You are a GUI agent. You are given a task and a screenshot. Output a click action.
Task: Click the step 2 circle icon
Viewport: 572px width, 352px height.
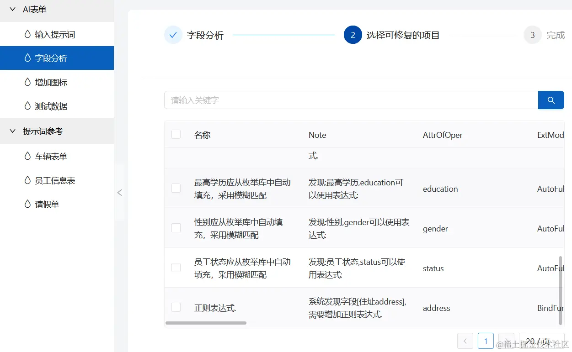click(x=353, y=35)
